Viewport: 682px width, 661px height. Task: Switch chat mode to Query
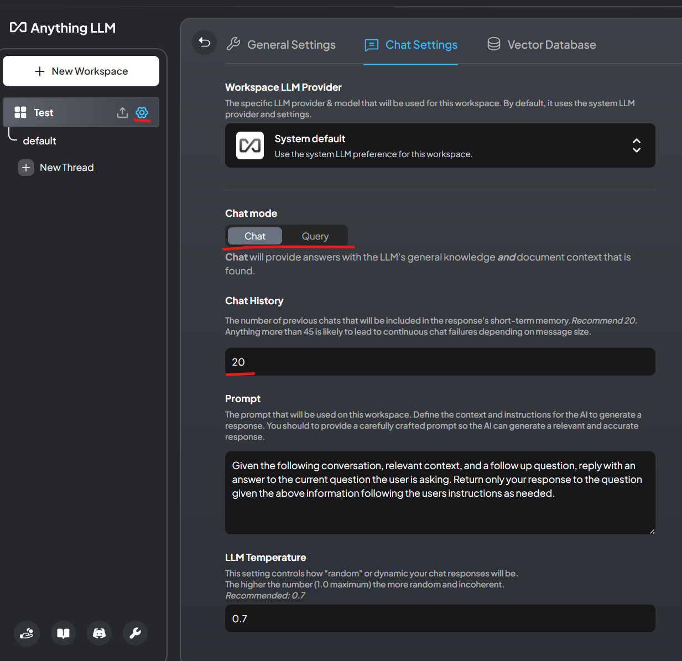tap(315, 236)
